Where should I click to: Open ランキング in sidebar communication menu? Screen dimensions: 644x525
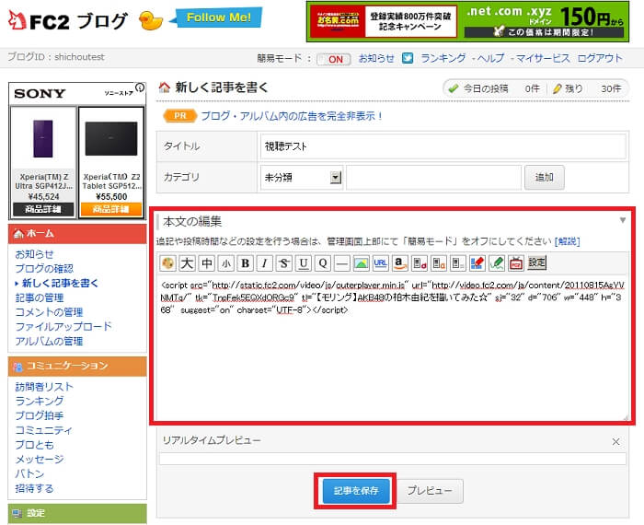tap(40, 401)
